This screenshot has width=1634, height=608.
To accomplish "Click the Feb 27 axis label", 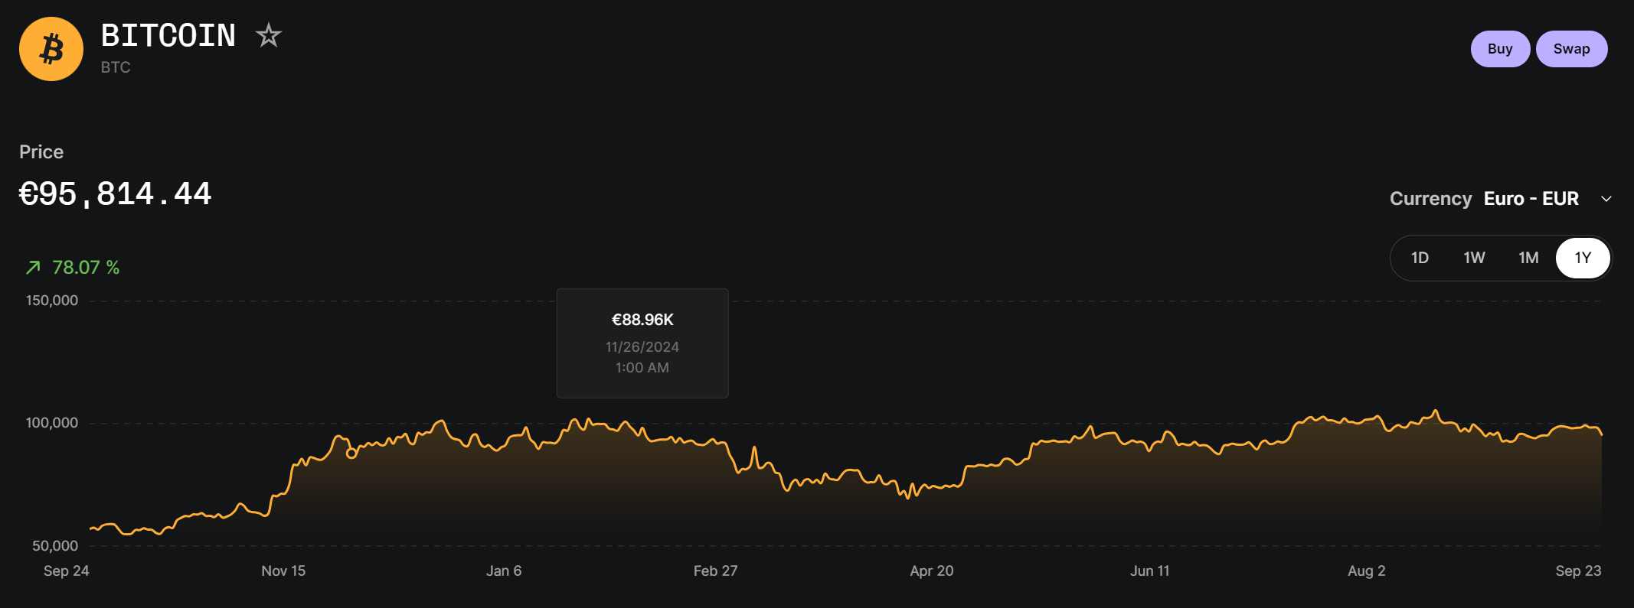I will (715, 571).
